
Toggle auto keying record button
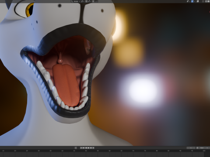(x=76, y=148)
